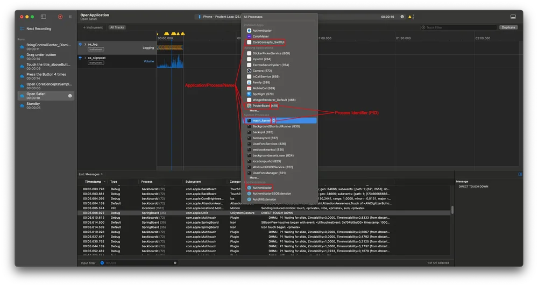Click the run icon beside Standby
The width and height of the screenshot is (538, 286).
(x=22, y=105)
